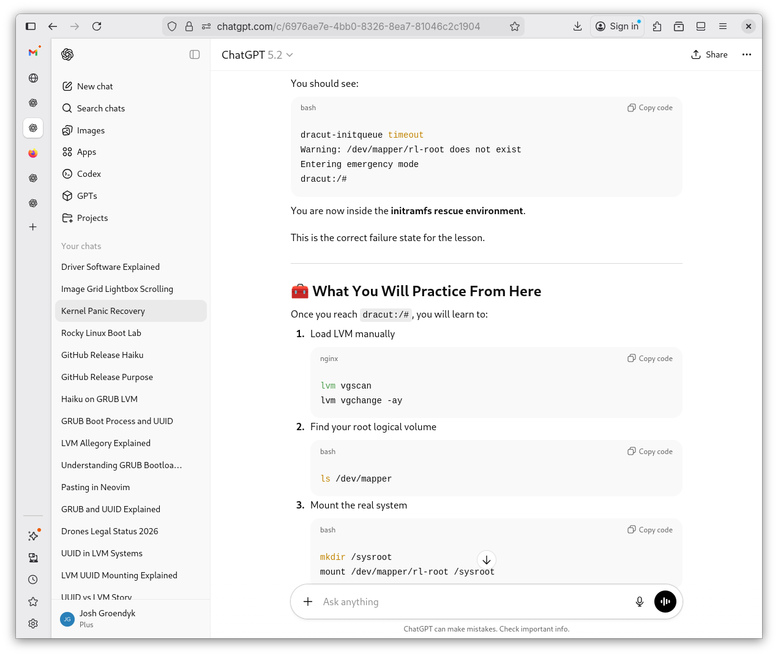
Task: Toggle the browser sidebar panel button
Action: 31,26
